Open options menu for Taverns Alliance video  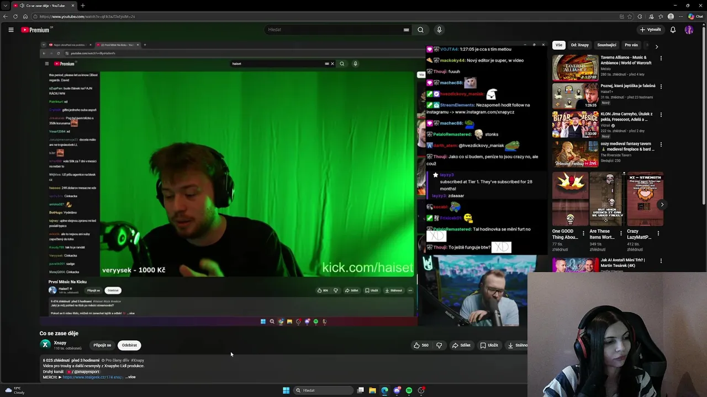point(661,58)
